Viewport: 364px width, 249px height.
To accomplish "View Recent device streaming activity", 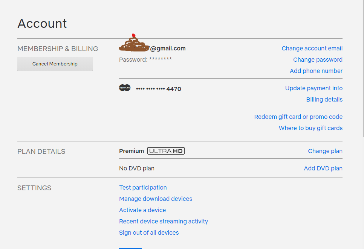I will pos(164,222).
